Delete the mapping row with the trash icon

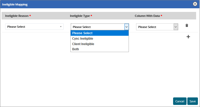187,25
